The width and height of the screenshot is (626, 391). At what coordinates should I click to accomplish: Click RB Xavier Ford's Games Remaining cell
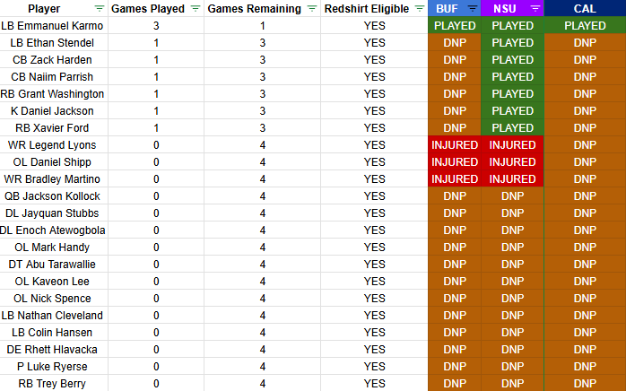point(262,128)
